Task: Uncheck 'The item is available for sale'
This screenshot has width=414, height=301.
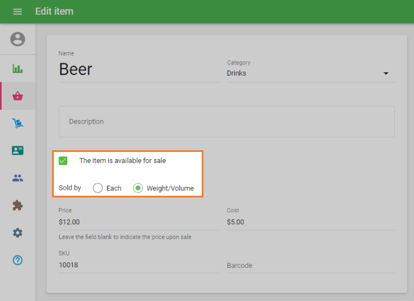Action: (63, 161)
